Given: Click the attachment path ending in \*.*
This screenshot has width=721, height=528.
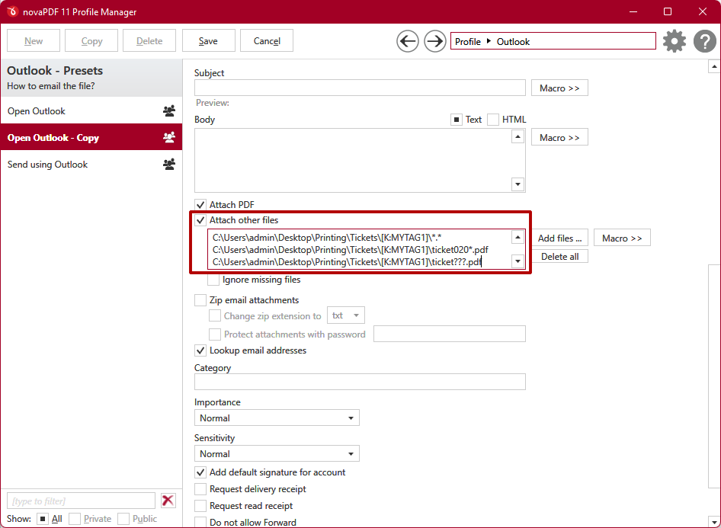Looking at the screenshot, I should (x=327, y=238).
